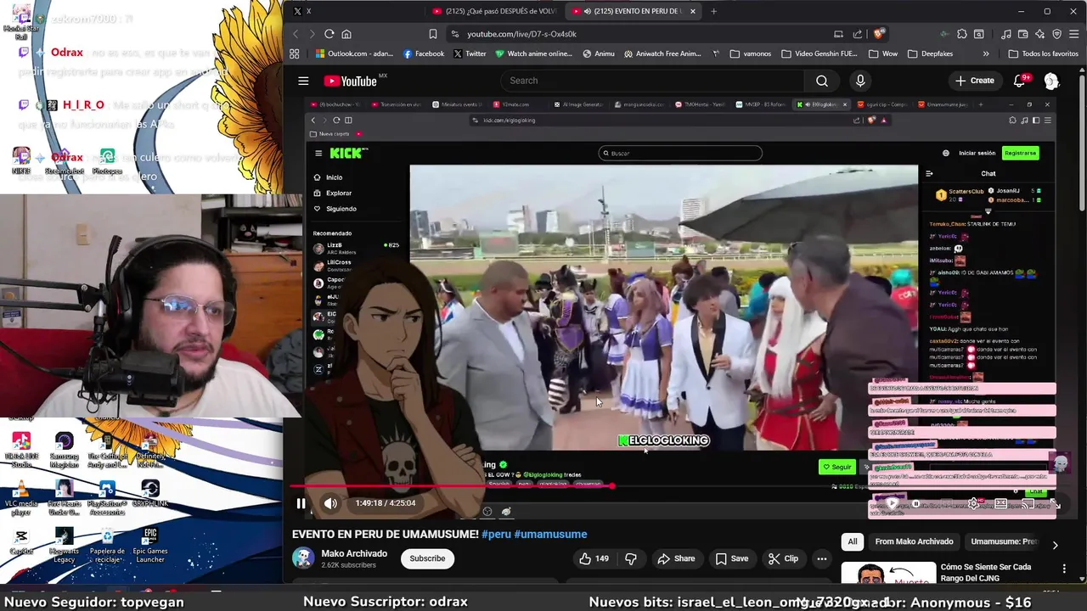Open more actions ellipsis under video
This screenshot has height=611, width=1087.
tap(821, 558)
